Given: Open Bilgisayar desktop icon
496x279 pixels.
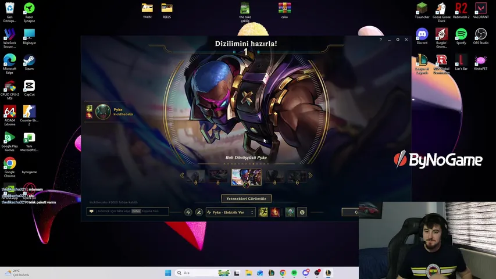Looking at the screenshot, I should (x=29, y=37).
